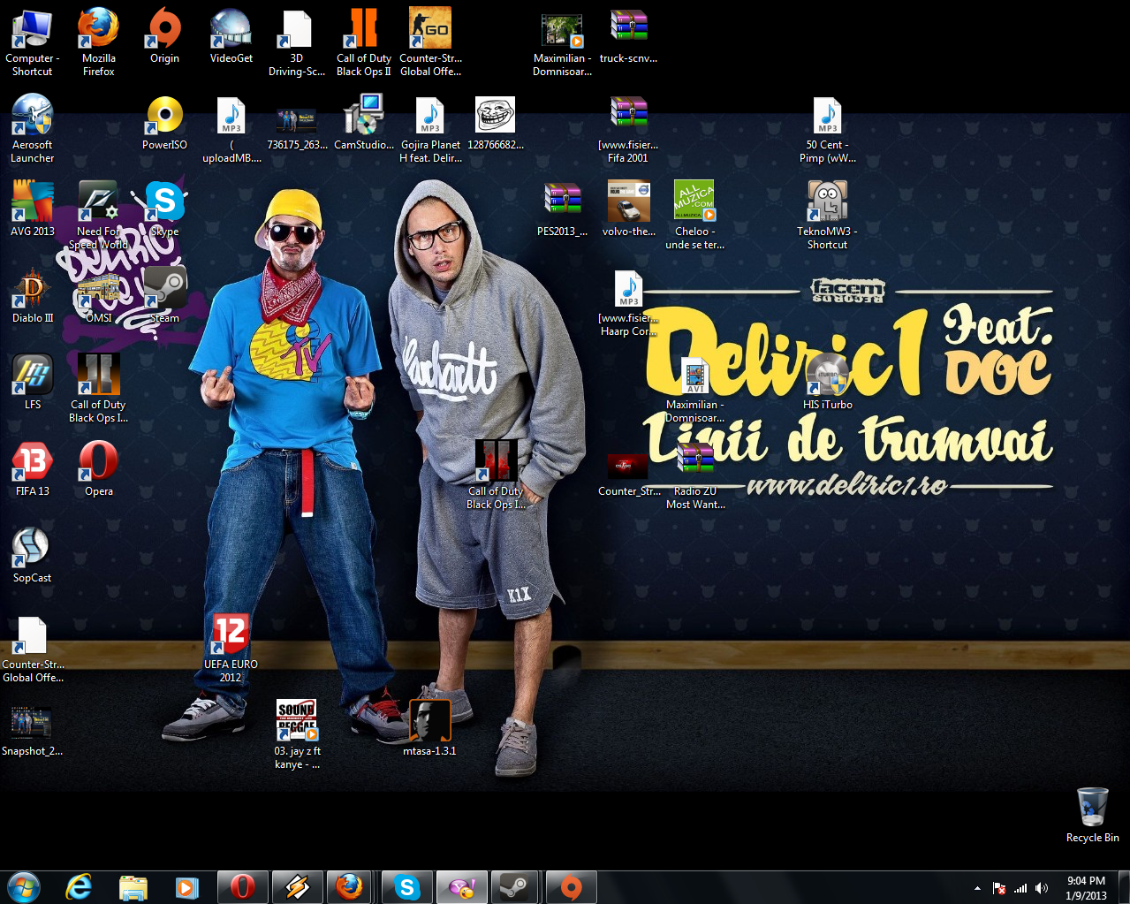This screenshot has width=1130, height=904.
Task: Open the volume speaker tray icon
Action: tap(1042, 888)
